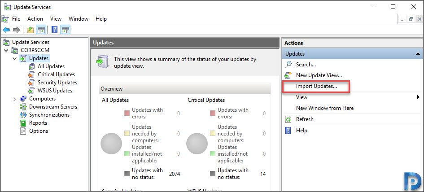The image size is (424, 192).
Task: Click the Critical Updates icon
Action: 32,74
